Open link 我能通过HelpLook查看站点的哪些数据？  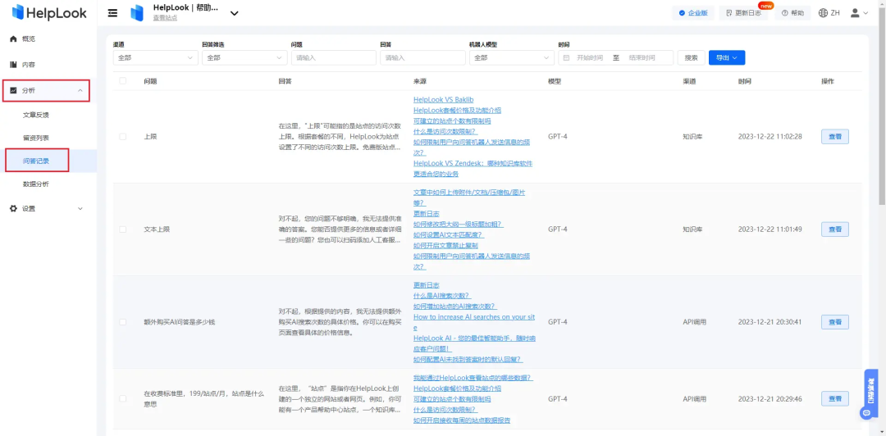[473, 378]
